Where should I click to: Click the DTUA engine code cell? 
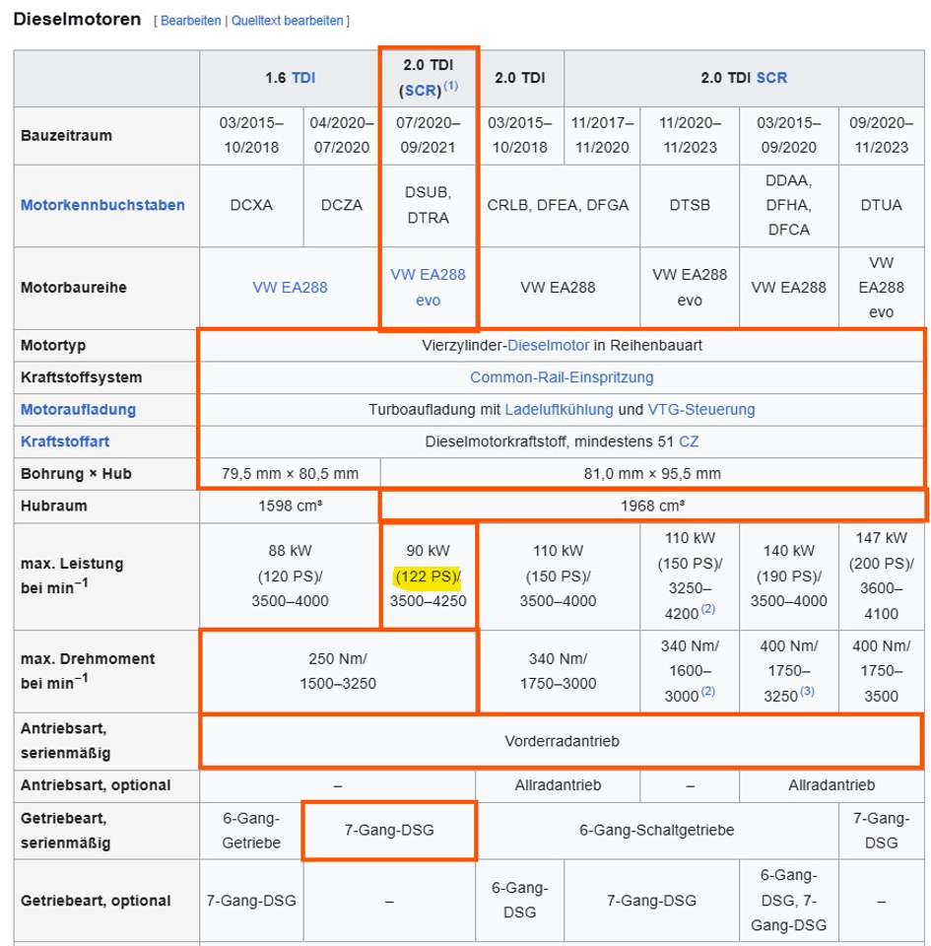pos(881,205)
